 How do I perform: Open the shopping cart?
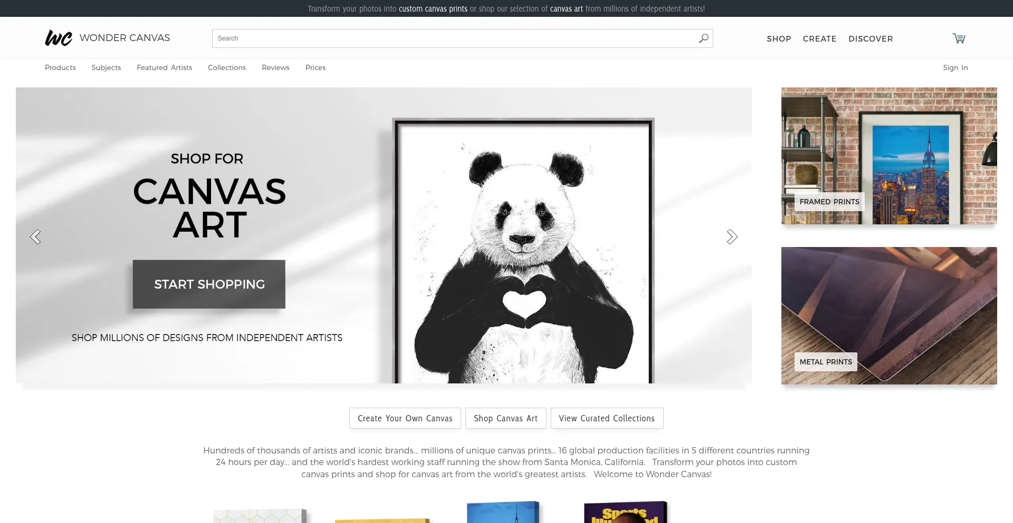[x=959, y=38]
